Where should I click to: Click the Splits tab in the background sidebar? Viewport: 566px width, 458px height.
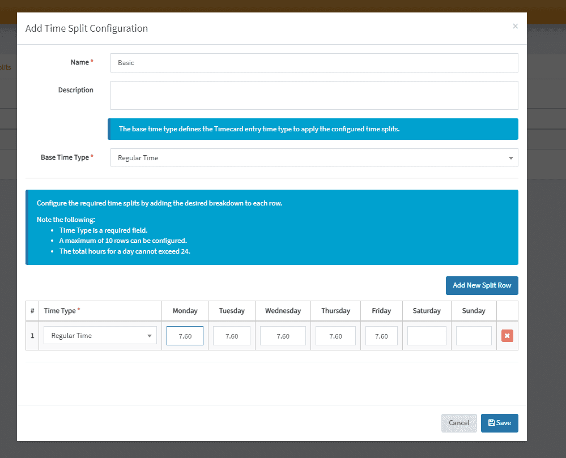(5, 67)
